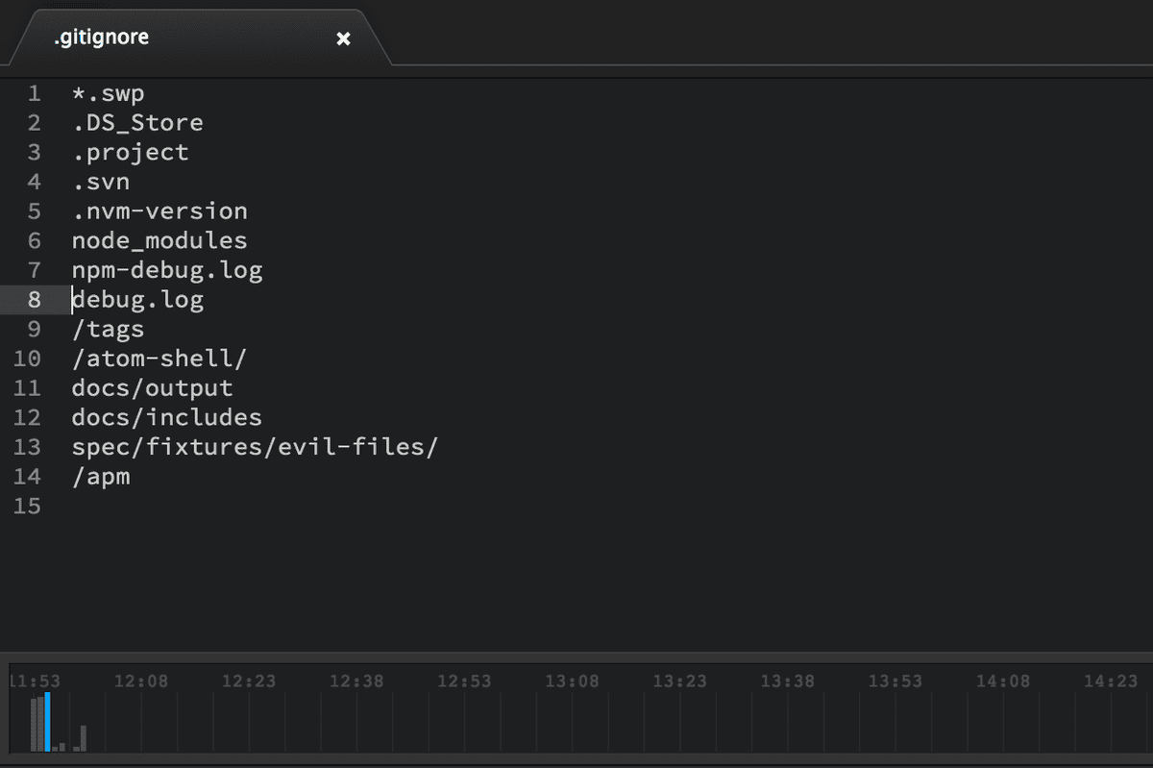Screen dimensions: 1153x768
Task: Click the .nvm-version line
Action: pyautogui.click(x=159, y=211)
